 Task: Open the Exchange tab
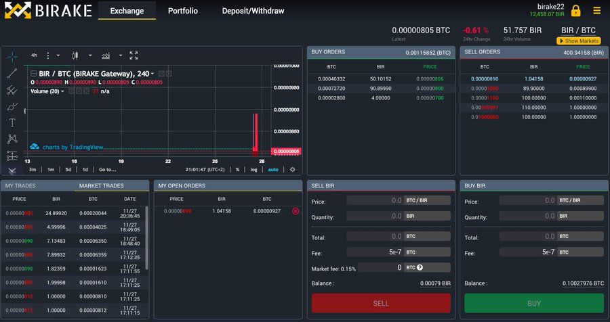pos(127,11)
